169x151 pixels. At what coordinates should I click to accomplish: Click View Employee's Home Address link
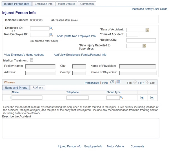click(24, 55)
